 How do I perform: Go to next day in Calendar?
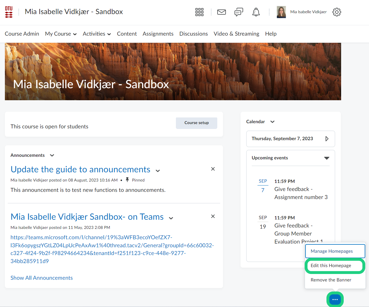(x=327, y=139)
